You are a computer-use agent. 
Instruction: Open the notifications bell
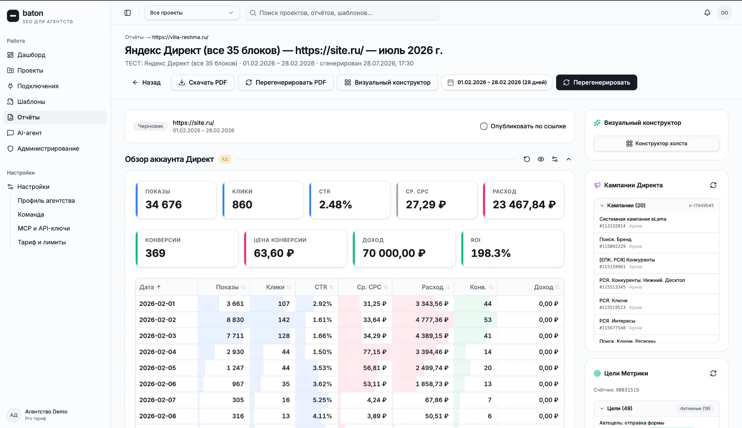coord(707,13)
